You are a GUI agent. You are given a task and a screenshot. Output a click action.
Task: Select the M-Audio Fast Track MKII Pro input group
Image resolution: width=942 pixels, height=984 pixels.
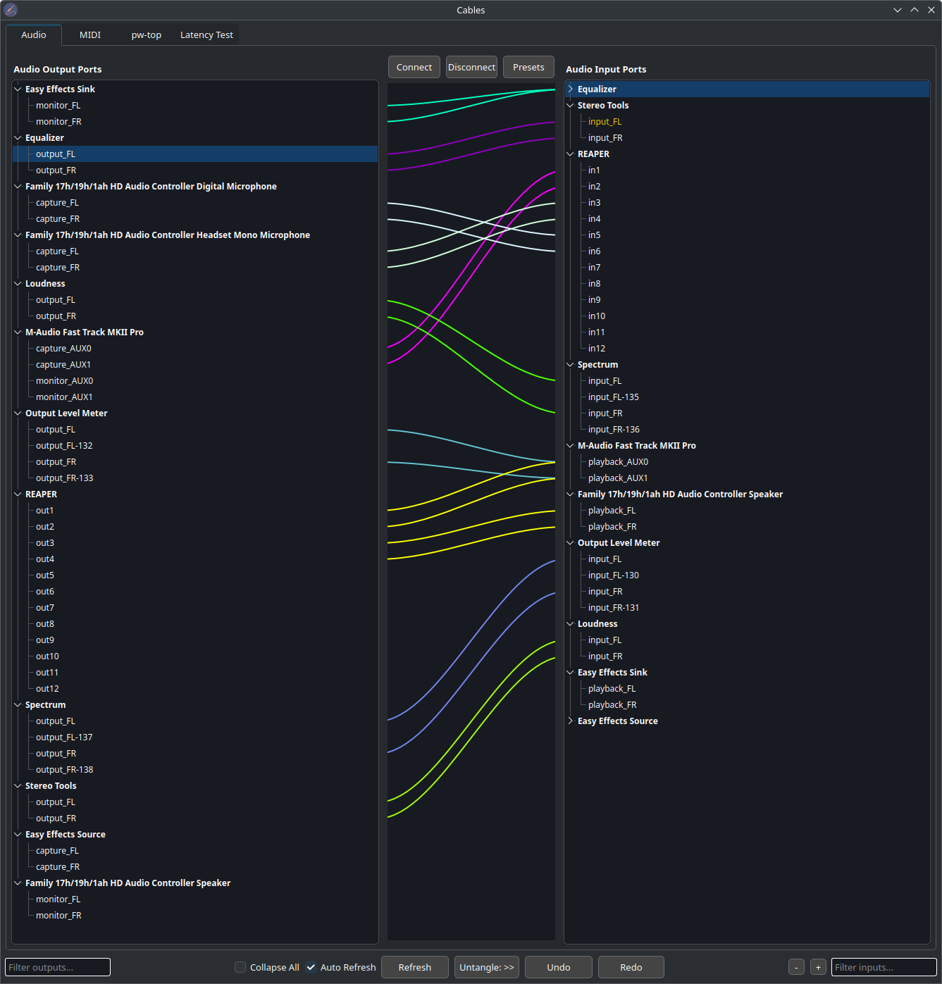tap(637, 446)
